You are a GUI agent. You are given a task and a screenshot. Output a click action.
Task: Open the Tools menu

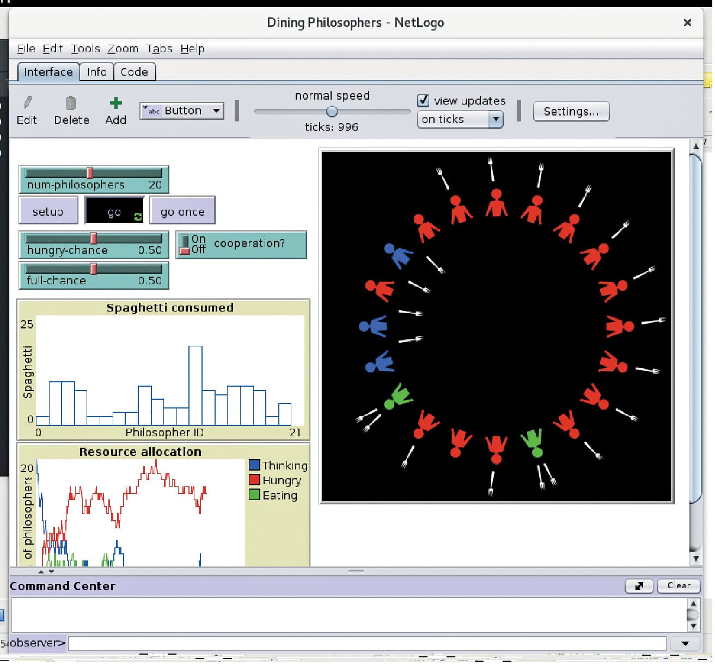point(85,48)
